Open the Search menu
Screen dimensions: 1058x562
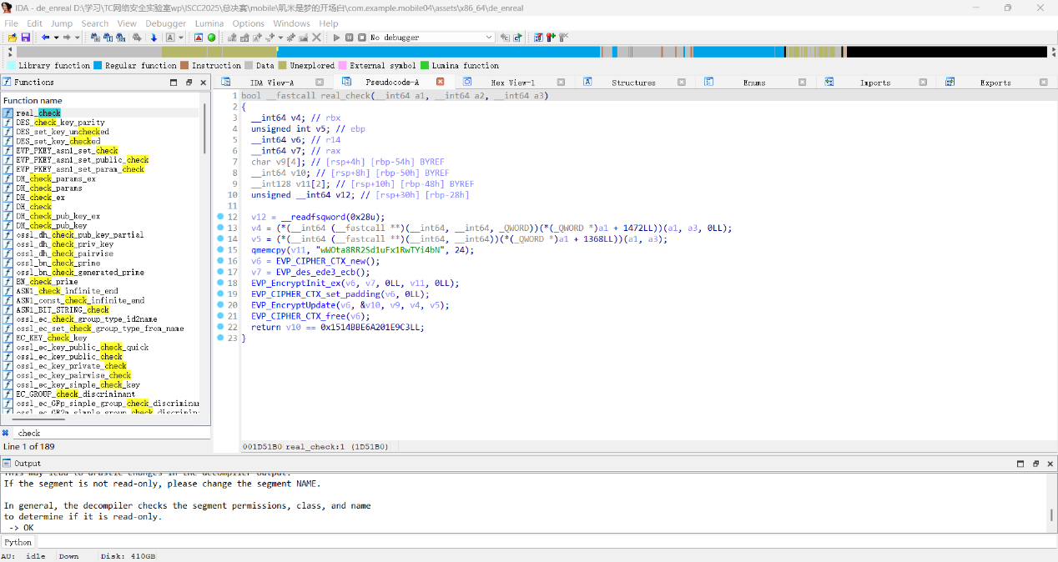[95, 23]
